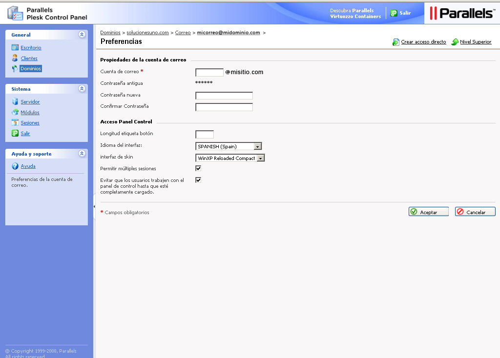Screen dimensions: 500x358
Task: Focus the Longitud etiqueta botón field
Action: pyautogui.click(x=205, y=135)
